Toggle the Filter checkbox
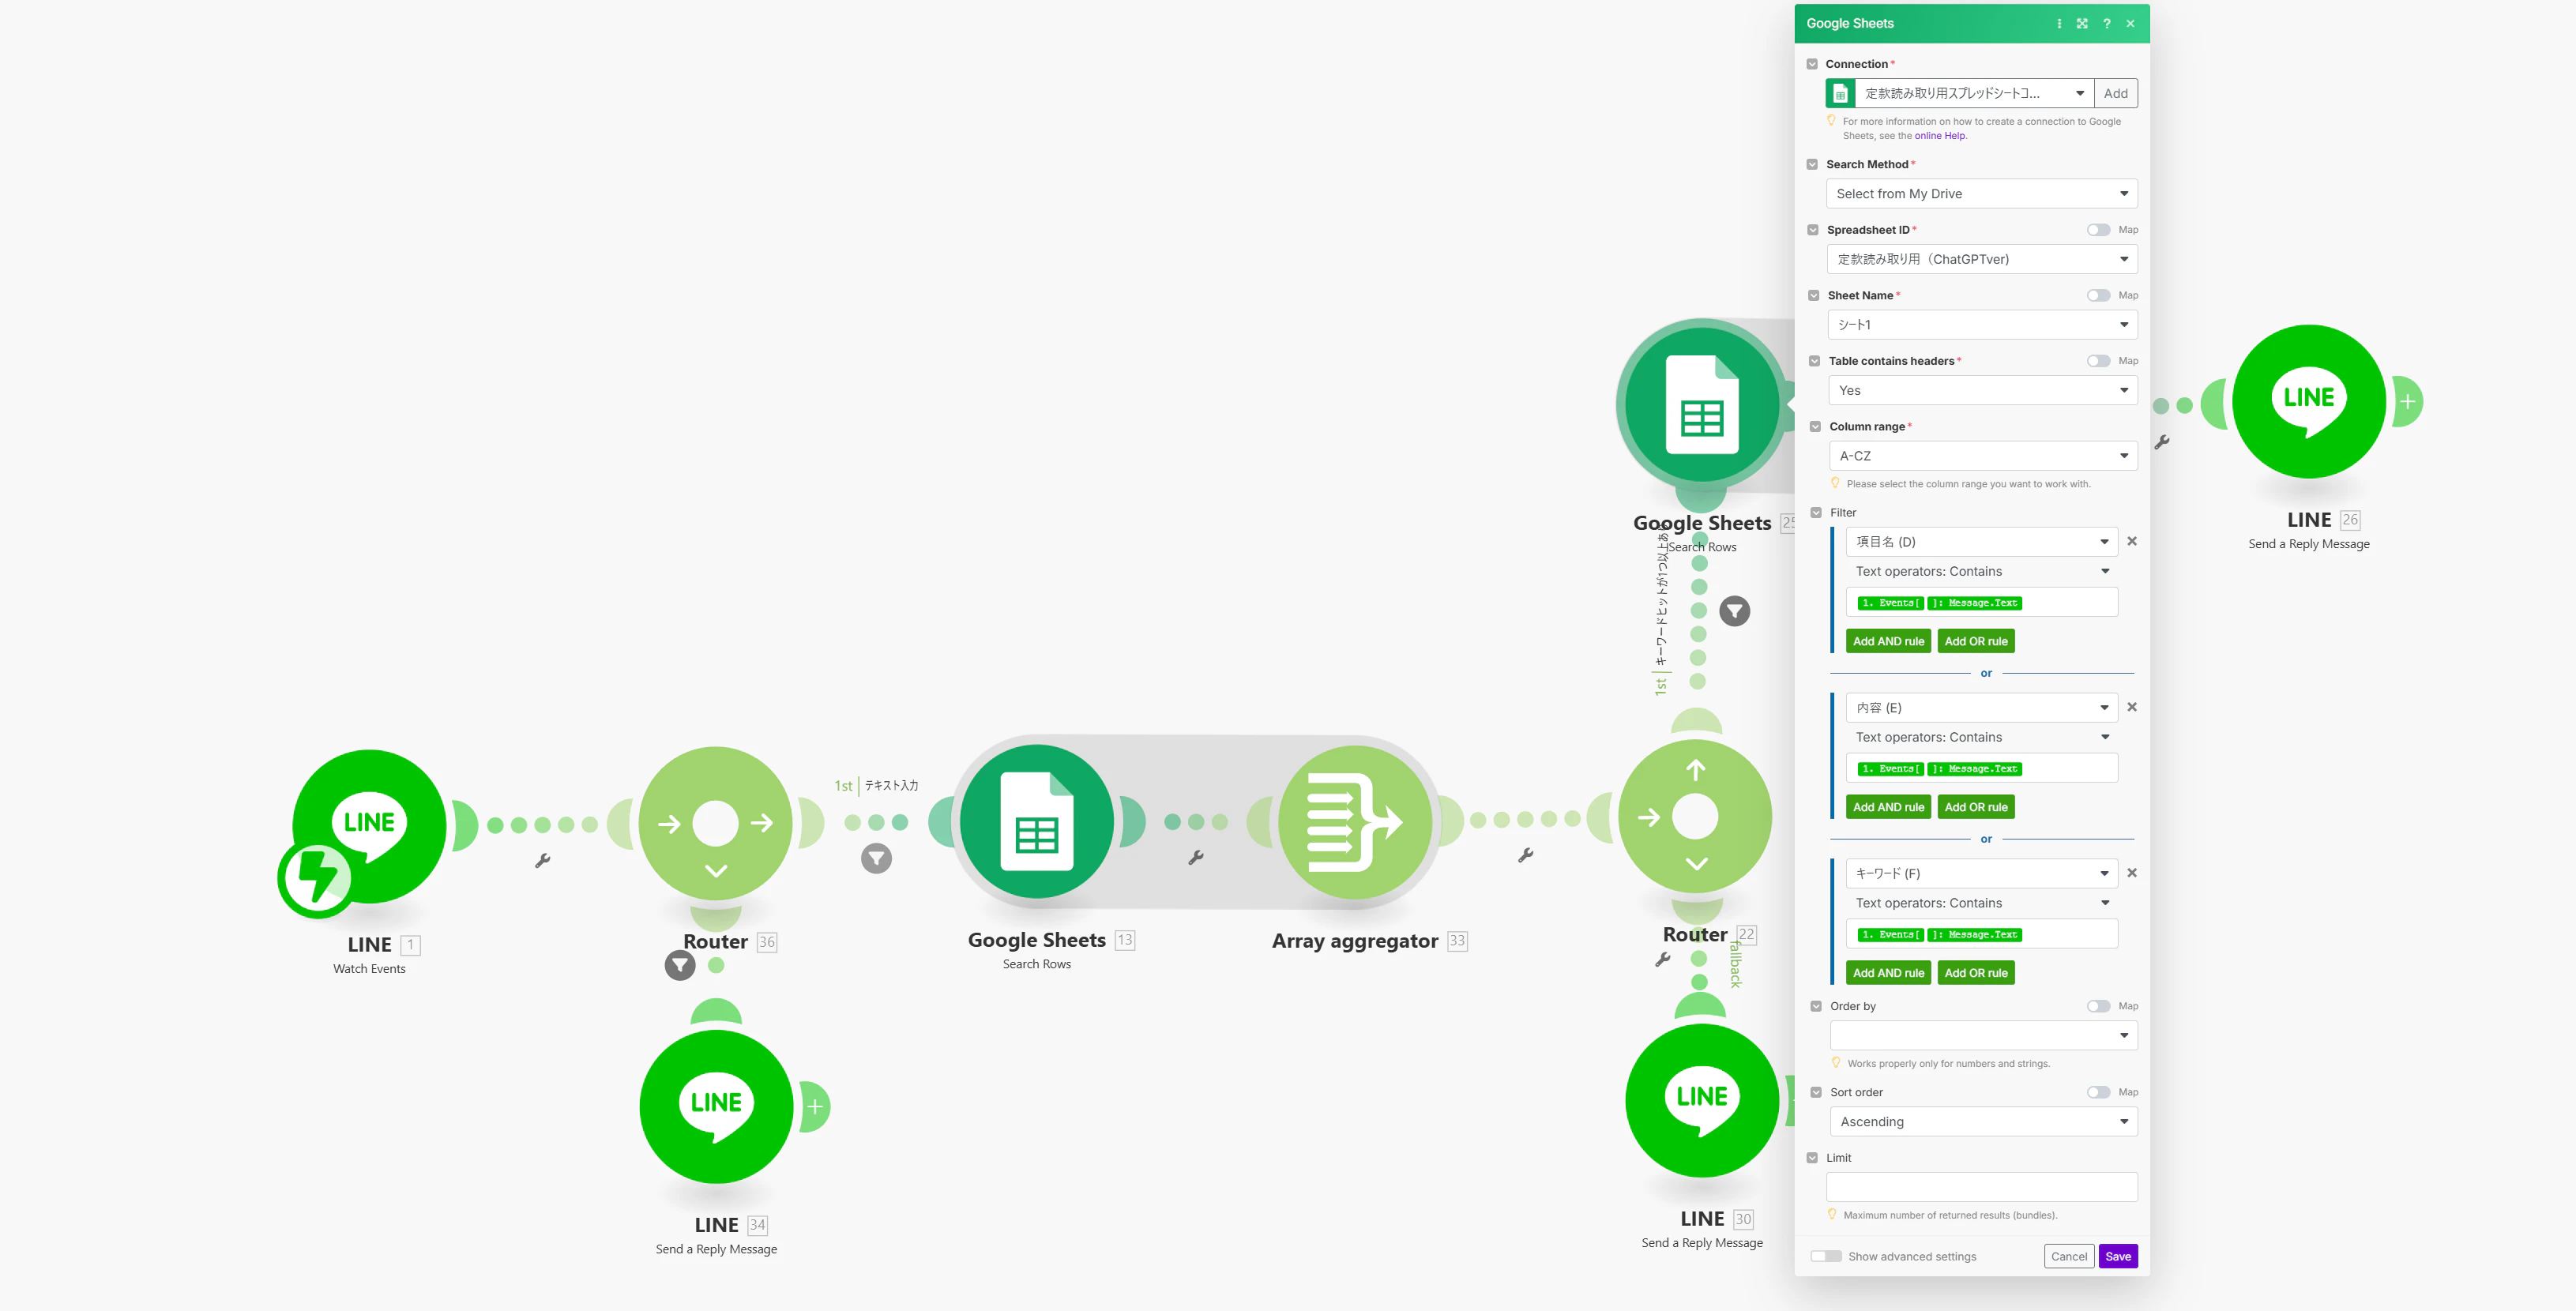 tap(1816, 512)
